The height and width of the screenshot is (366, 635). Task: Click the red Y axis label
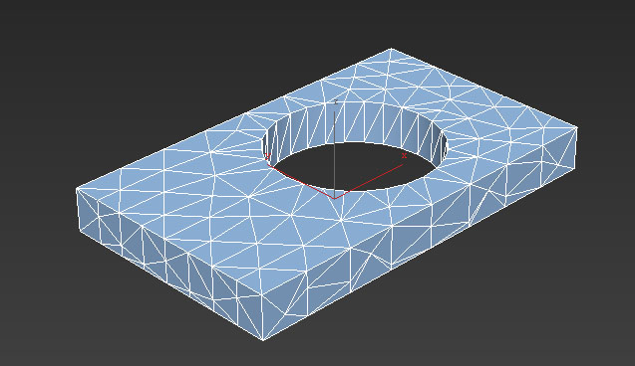tap(267, 156)
